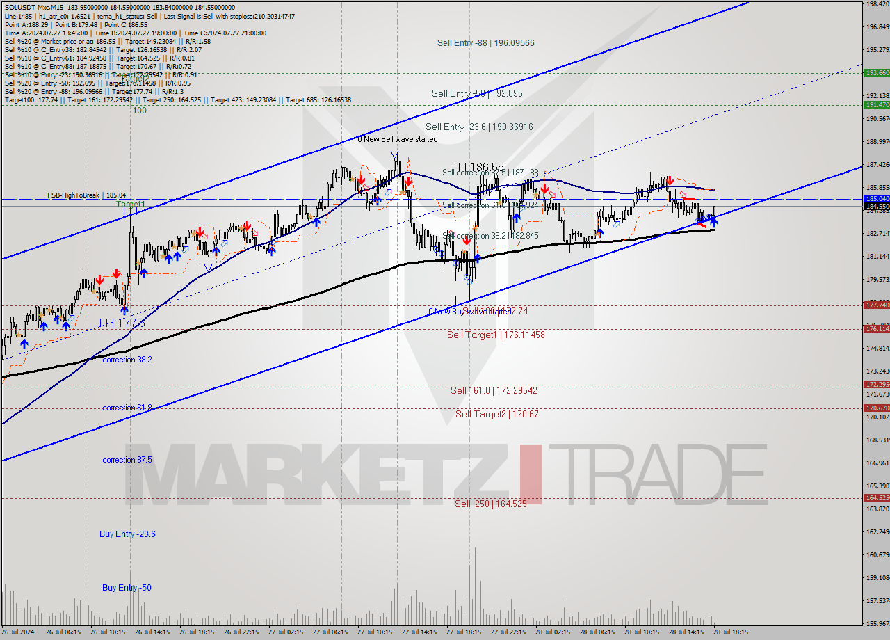
Task: Click the 'Target100: 177.74' summary line
Action: pyautogui.click(x=178, y=100)
